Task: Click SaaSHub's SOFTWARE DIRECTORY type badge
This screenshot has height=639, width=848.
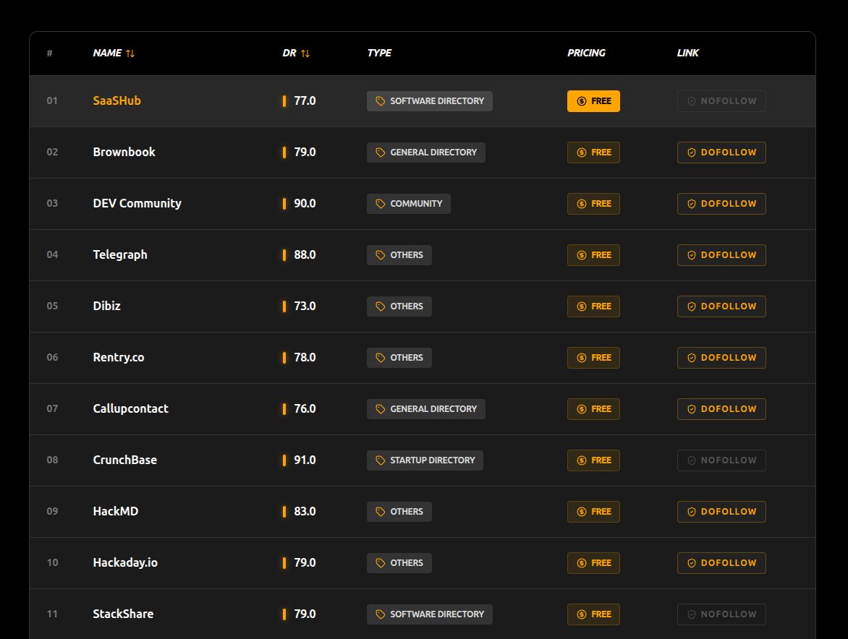Action: pos(429,101)
